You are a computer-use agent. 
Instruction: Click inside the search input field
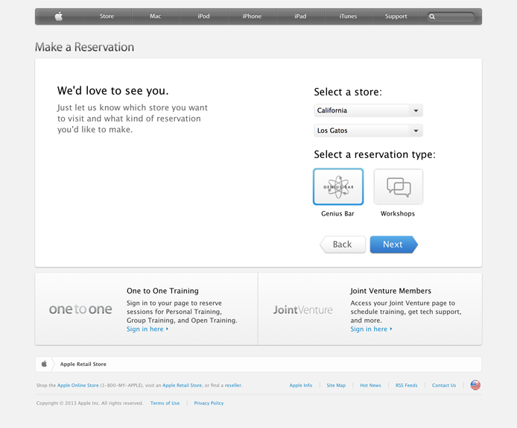pos(456,16)
